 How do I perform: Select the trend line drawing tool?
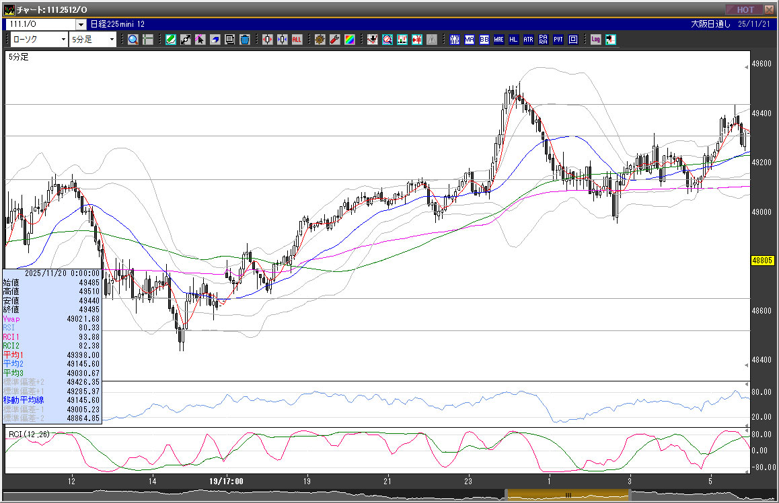186,40
